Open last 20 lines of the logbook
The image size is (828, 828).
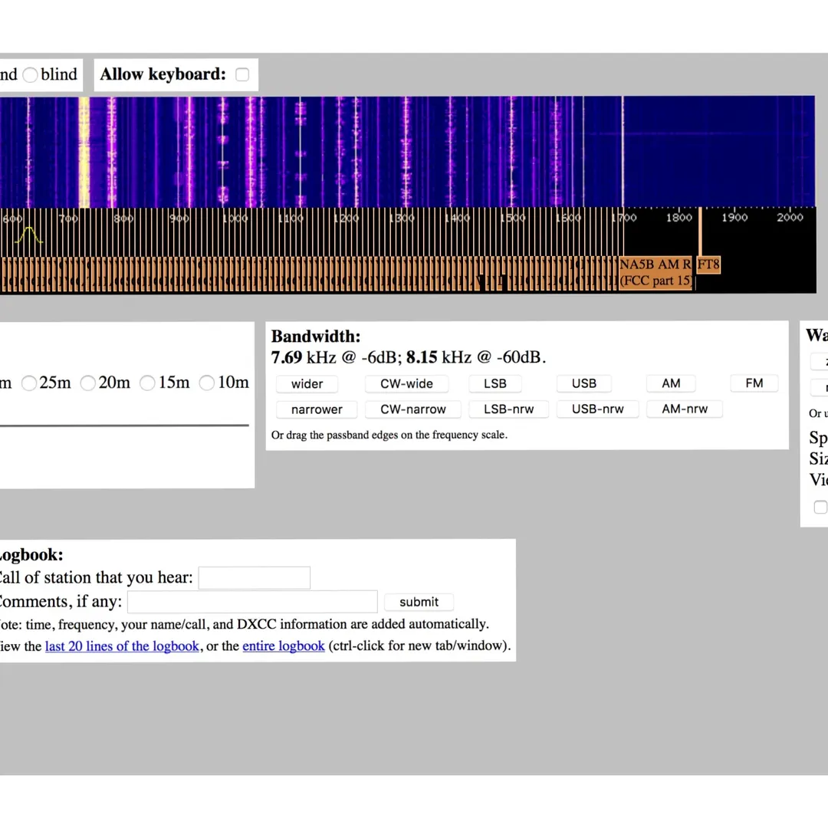(123, 646)
